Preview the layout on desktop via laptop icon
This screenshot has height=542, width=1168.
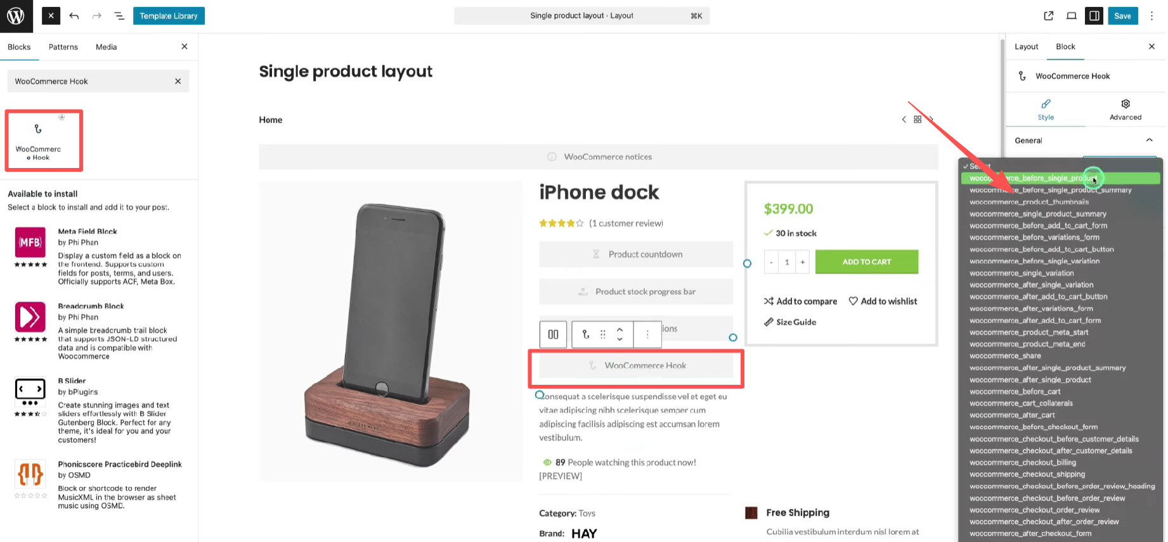pyautogui.click(x=1072, y=16)
